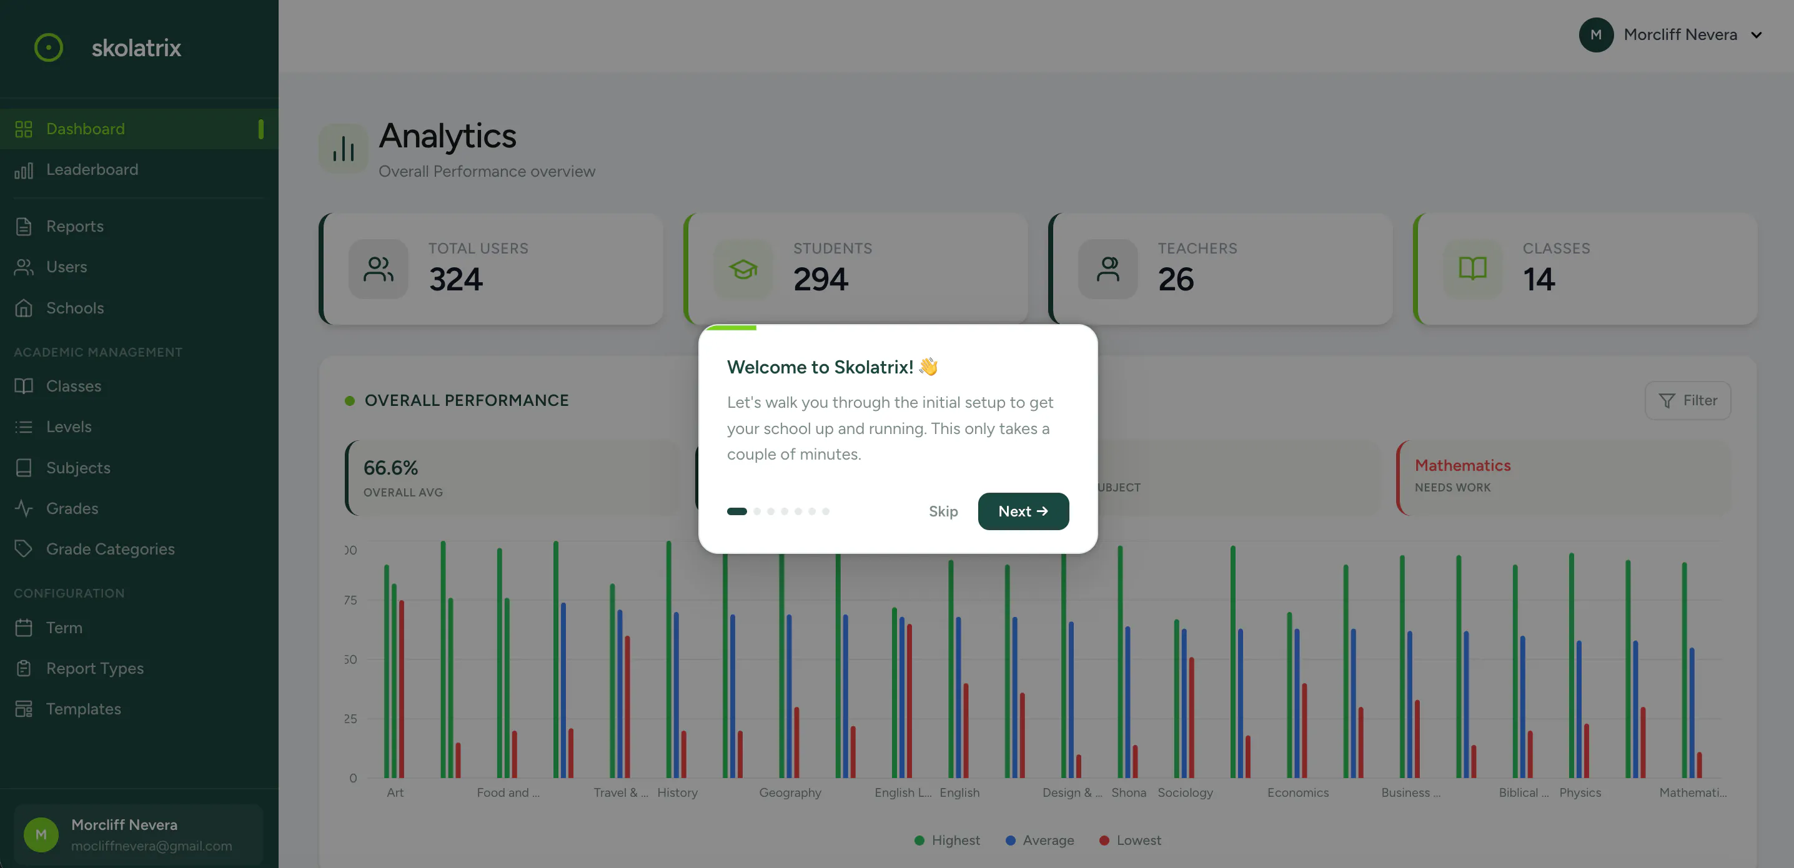
Task: Click the Art label on the chart axis
Action: [395, 793]
